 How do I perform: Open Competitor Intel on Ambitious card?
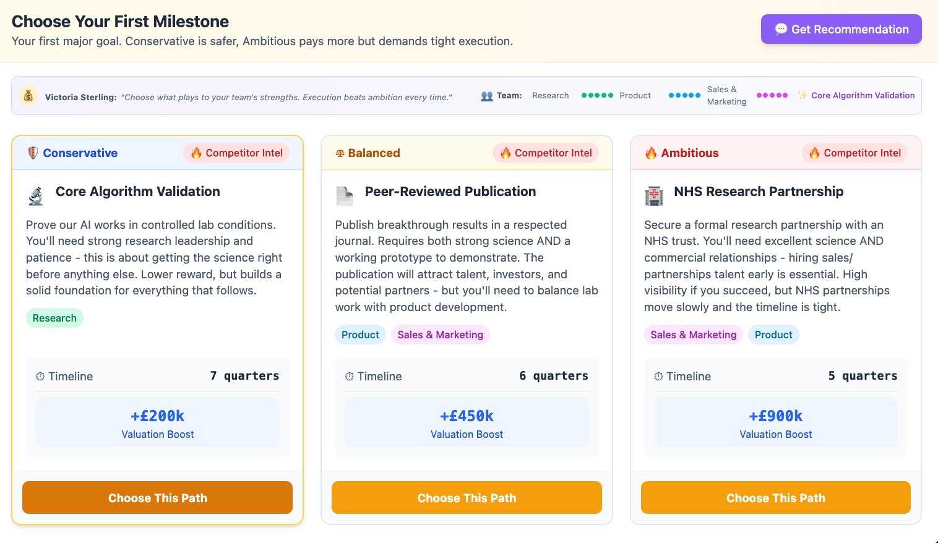coord(854,153)
